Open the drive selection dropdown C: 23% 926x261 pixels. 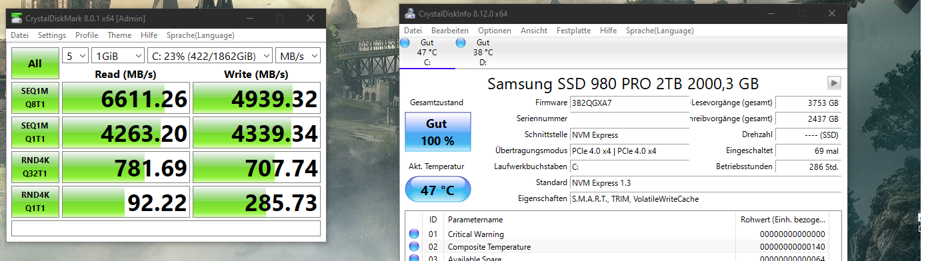(x=210, y=56)
